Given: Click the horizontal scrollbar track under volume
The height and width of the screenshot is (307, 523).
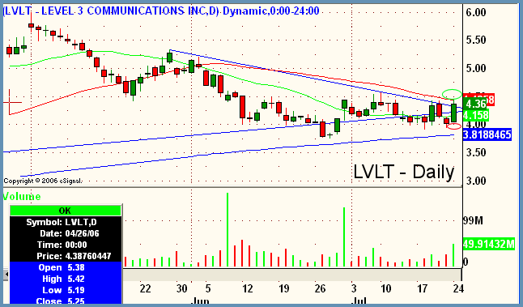Looking at the screenshot, I should coord(291,275).
